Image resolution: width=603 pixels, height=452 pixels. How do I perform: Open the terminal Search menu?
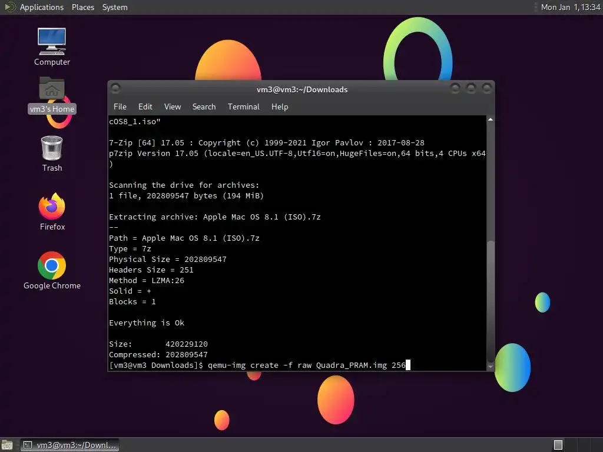coord(204,107)
